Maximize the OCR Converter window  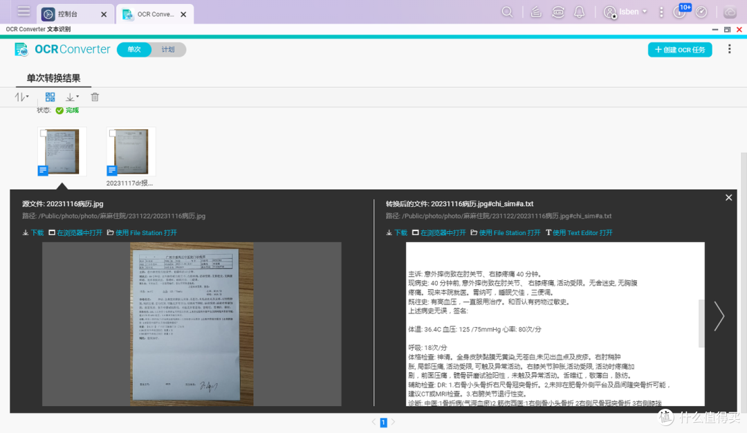click(727, 30)
